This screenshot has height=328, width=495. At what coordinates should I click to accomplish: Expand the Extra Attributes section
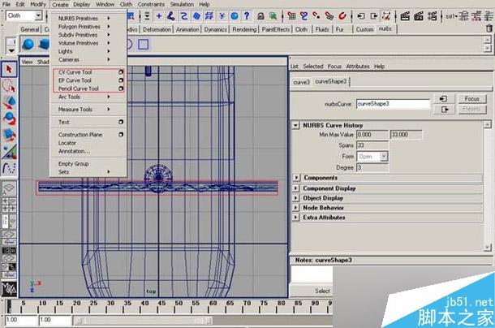296,218
